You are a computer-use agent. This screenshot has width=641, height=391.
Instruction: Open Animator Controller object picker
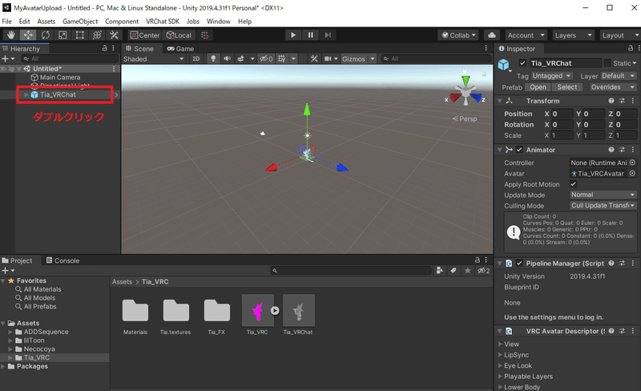(632, 163)
